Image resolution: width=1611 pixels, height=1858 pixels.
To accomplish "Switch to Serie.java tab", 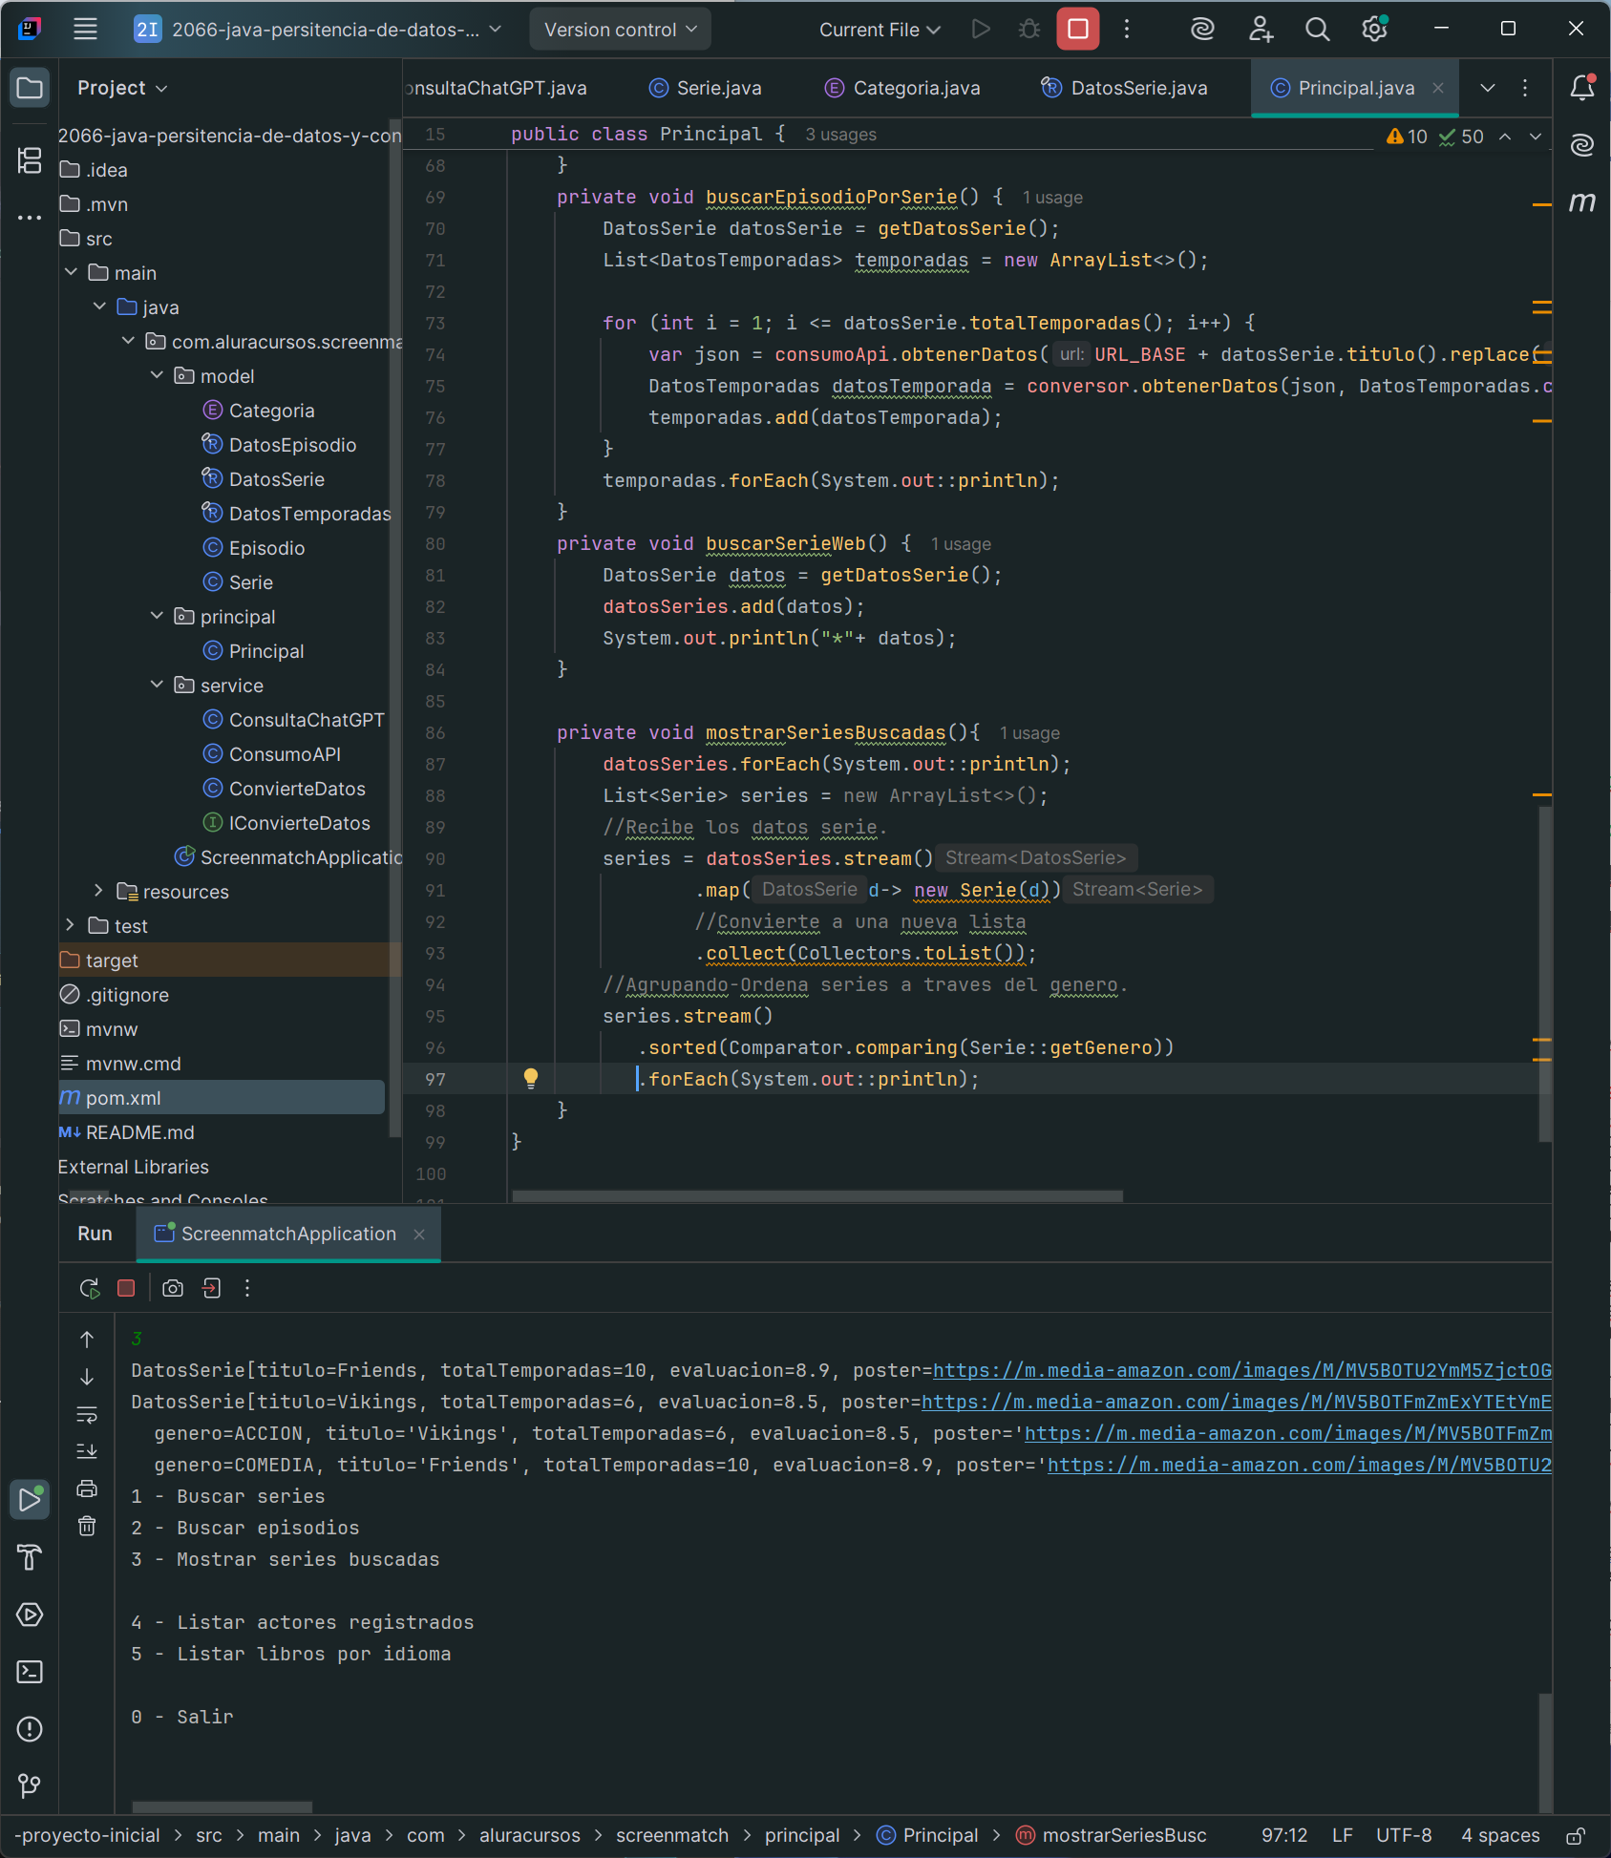I will tap(706, 88).
